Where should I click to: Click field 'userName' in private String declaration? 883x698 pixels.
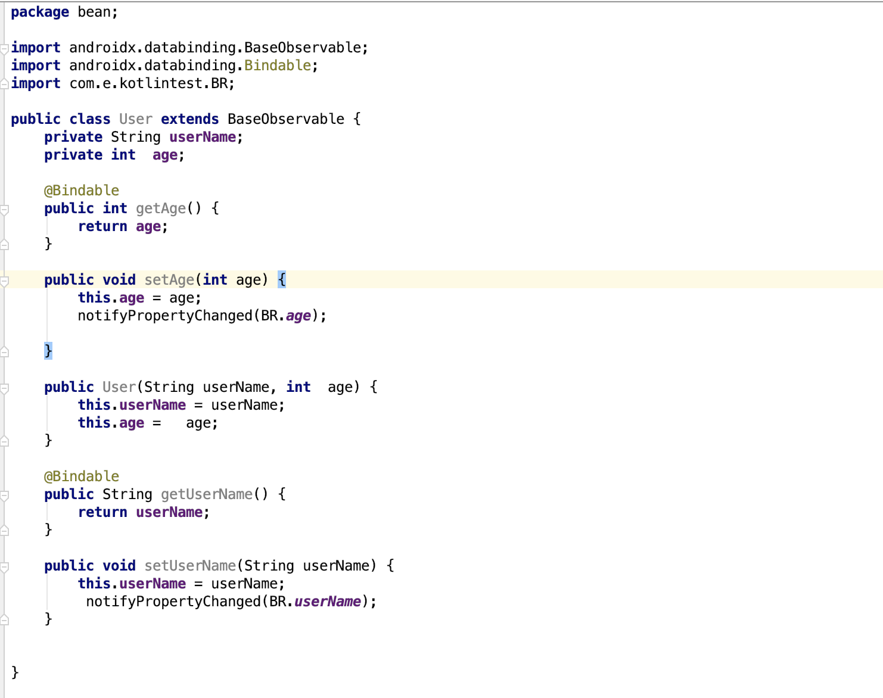click(203, 137)
